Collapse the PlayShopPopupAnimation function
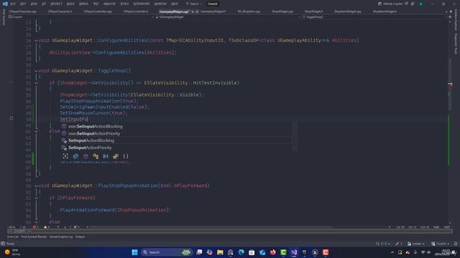Image resolution: width=460 pixels, height=258 pixels. [x=36, y=186]
